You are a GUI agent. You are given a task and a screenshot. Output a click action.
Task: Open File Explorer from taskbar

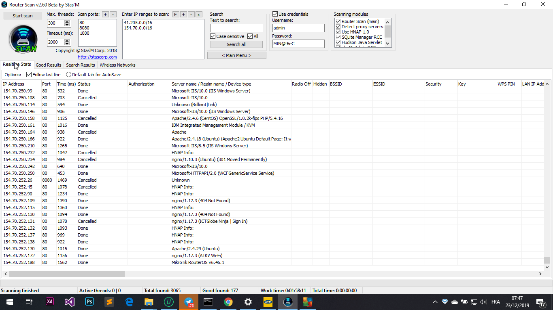(x=149, y=302)
